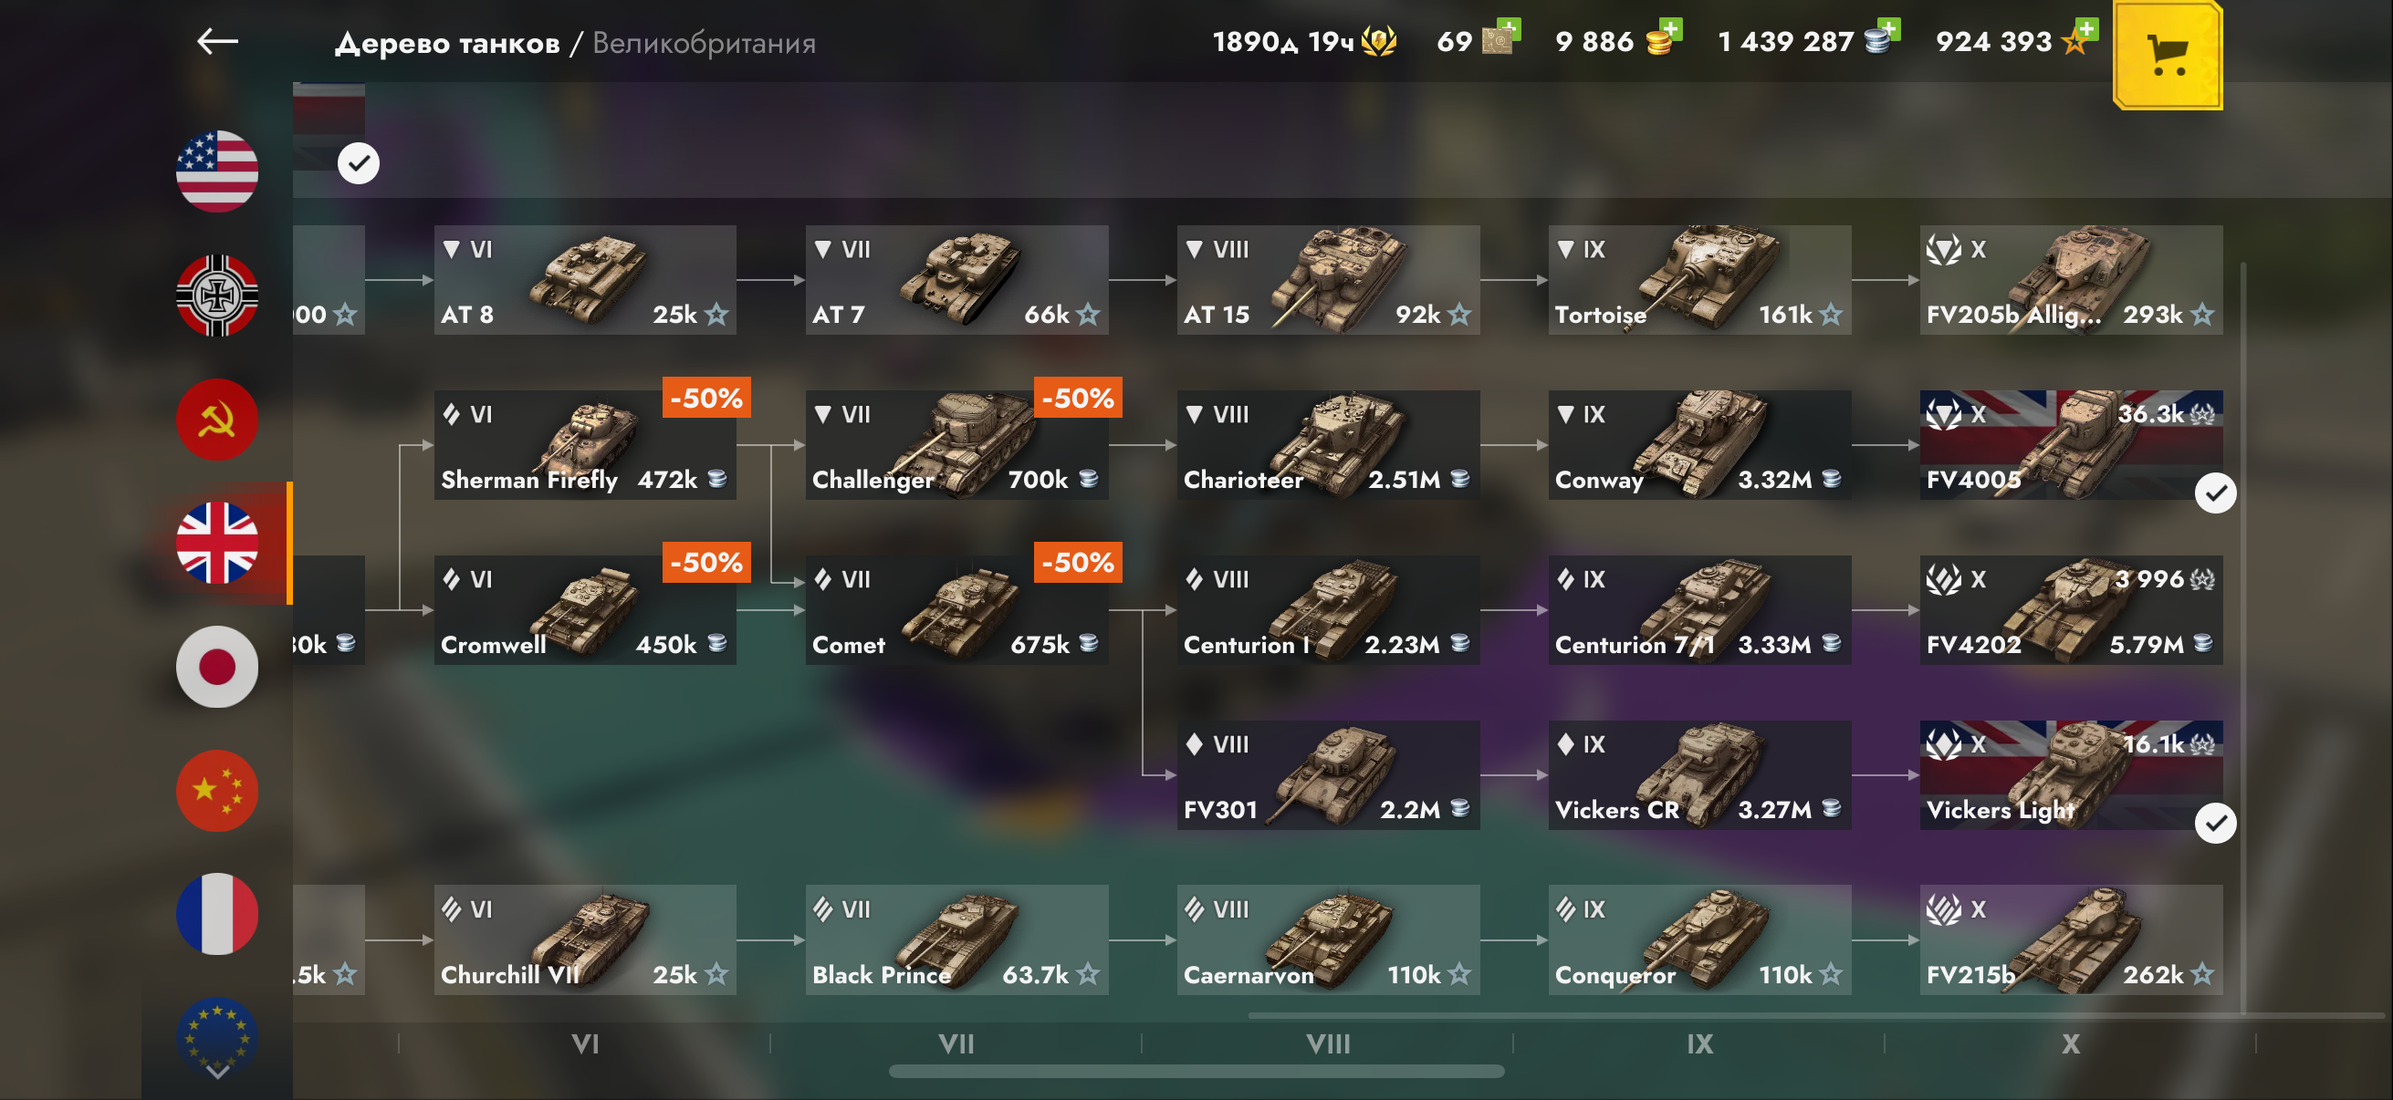Select the France nation flag

tap(217, 914)
